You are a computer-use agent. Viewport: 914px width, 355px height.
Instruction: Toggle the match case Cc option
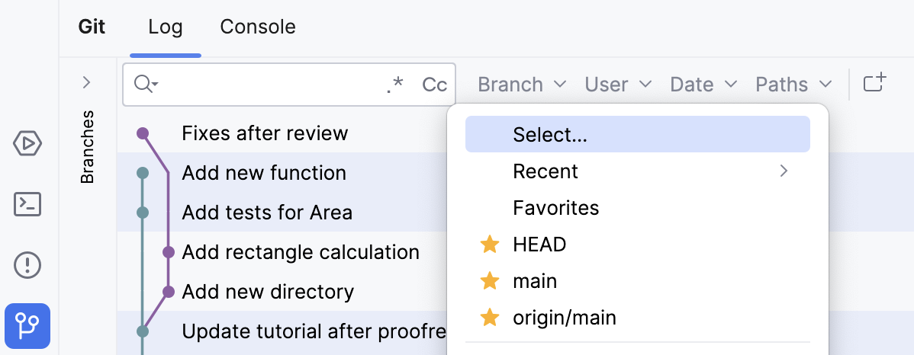click(434, 85)
